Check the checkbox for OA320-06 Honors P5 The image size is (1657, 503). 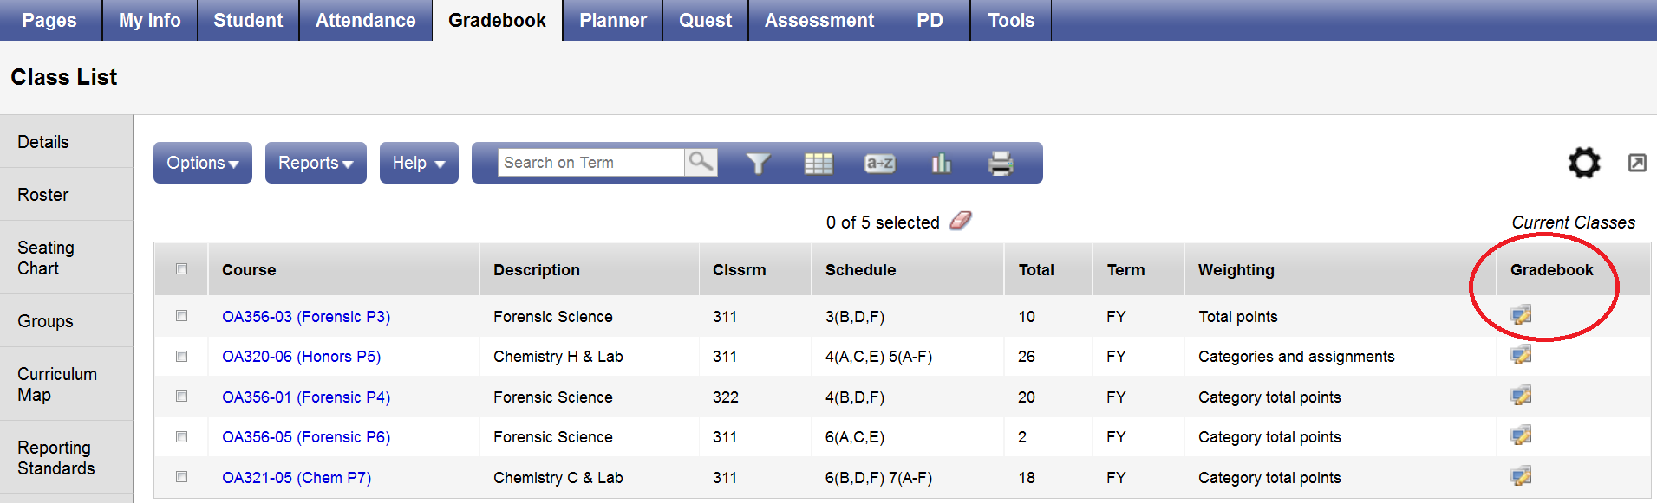tap(181, 356)
